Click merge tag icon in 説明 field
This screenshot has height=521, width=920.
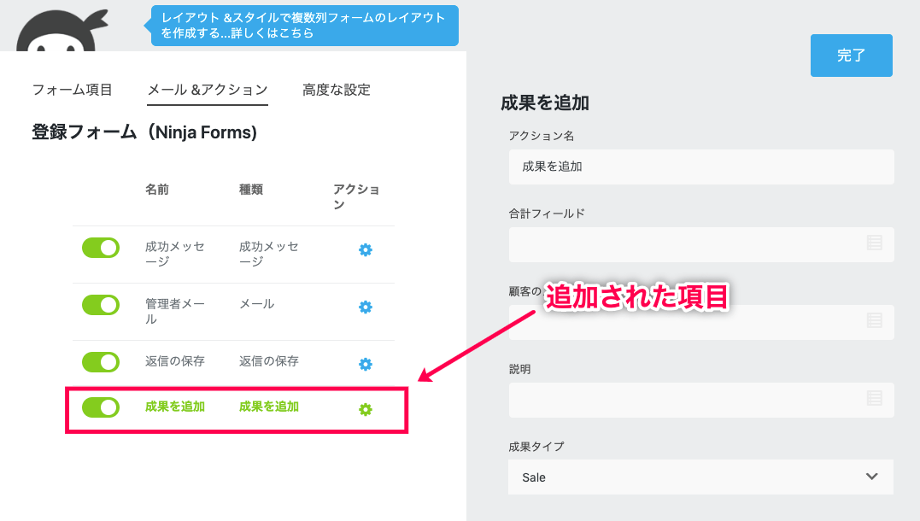coord(874,398)
